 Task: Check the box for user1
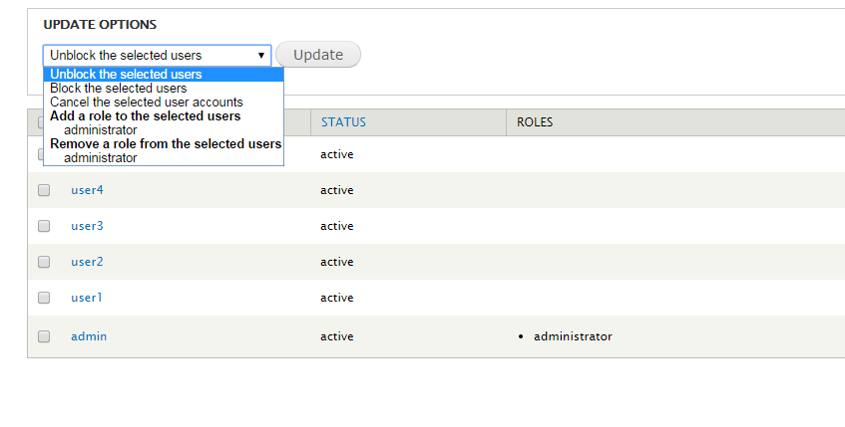pos(44,298)
